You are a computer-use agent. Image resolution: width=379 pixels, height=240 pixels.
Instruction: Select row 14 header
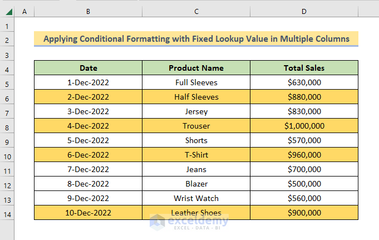pos(7,213)
